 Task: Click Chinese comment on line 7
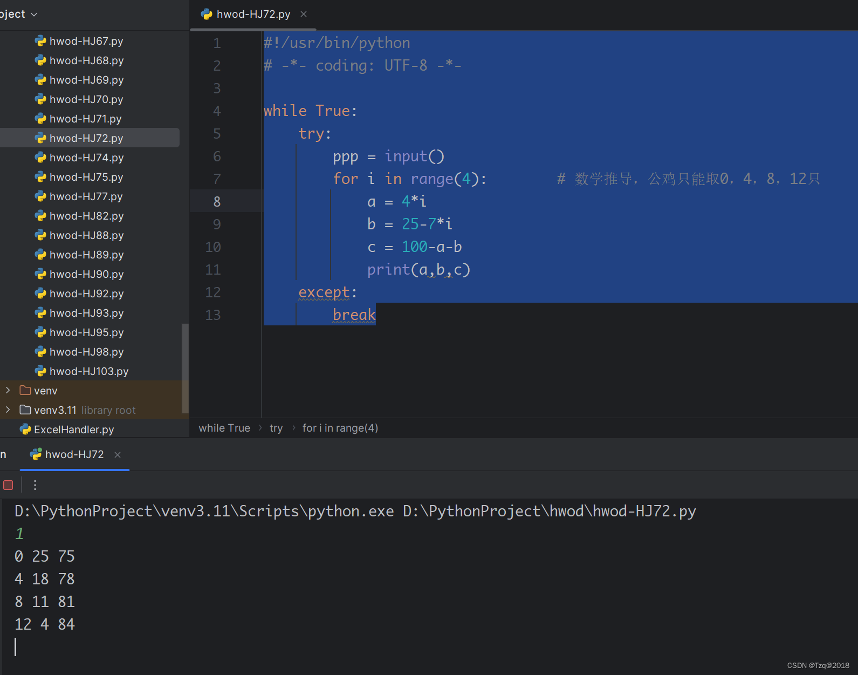(x=689, y=179)
